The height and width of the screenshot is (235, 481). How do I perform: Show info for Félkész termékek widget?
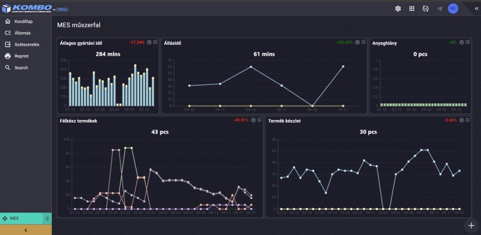point(253,120)
